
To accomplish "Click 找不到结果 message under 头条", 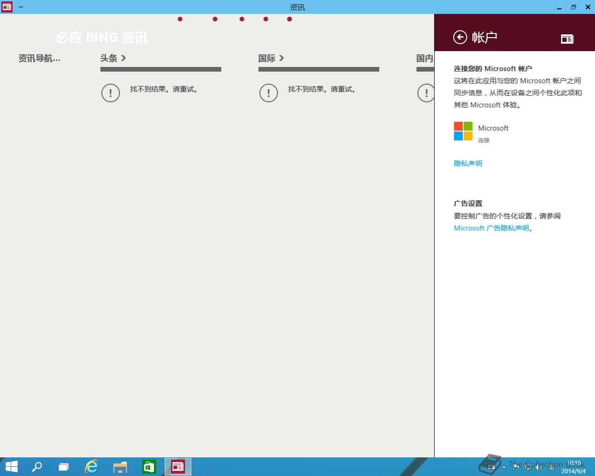I will [x=165, y=89].
